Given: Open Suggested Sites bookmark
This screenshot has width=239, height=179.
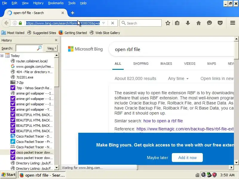Looking at the screenshot, I should pyautogui.click(x=42, y=33).
